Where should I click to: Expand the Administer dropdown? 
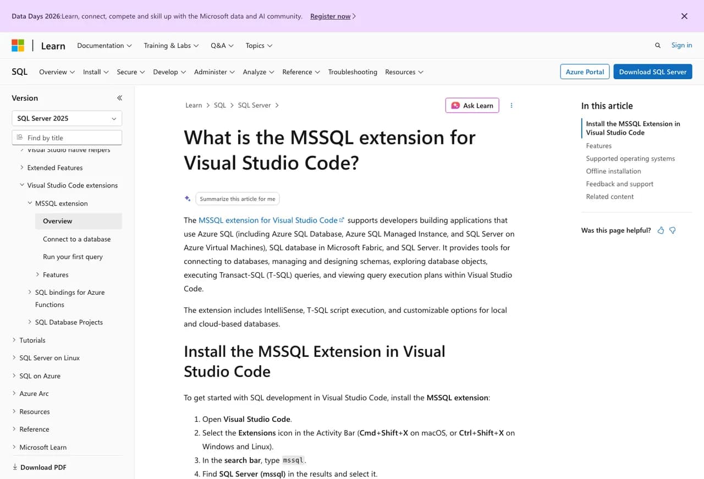[215, 72]
